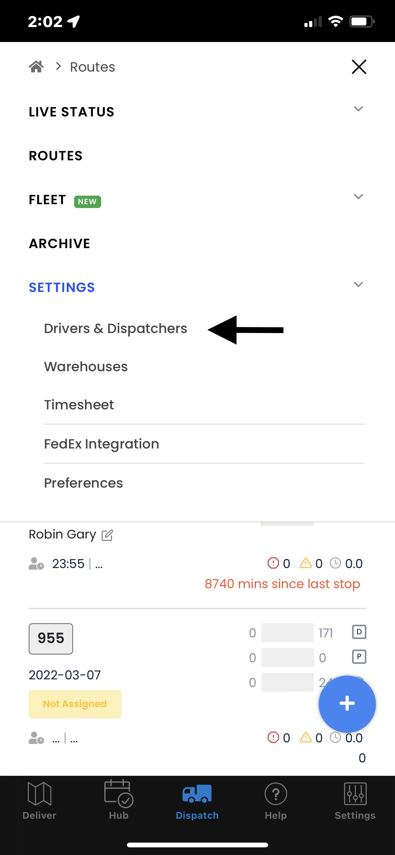Open the Deliver tab map icon
This screenshot has height=855, width=395.
point(39,794)
